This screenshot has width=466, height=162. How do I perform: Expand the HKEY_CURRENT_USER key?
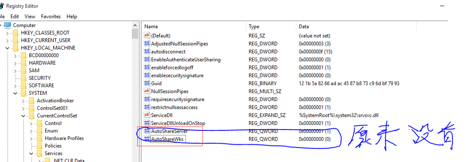pyautogui.click(x=7, y=40)
